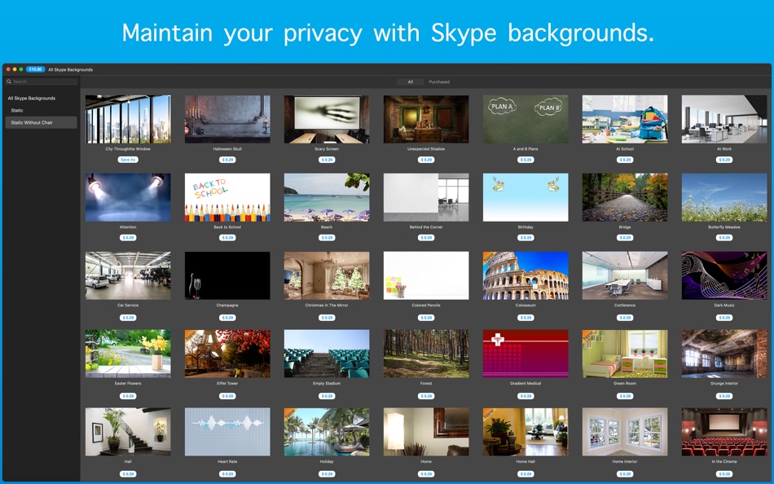The width and height of the screenshot is (774, 484).
Task: Pick the Butterfly Meadow thumbnail
Action: coord(724,197)
